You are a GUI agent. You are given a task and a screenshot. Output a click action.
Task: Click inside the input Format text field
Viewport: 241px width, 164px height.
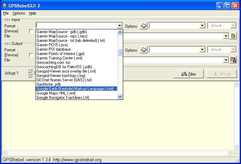click(76, 26)
